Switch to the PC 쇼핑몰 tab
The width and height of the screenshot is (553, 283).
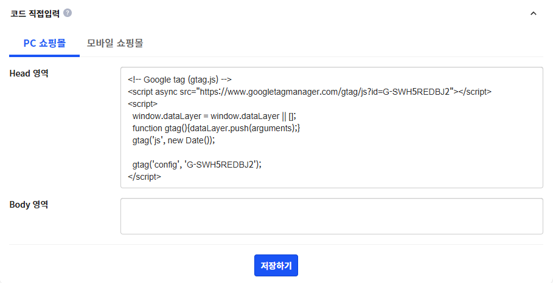(44, 43)
